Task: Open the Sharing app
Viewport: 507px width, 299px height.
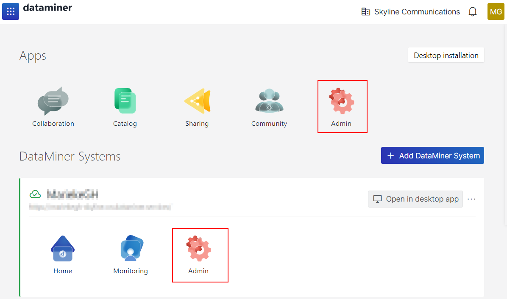Action: tap(197, 107)
